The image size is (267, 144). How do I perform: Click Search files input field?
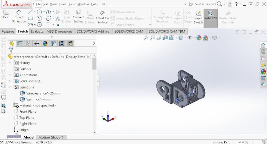point(205,4)
